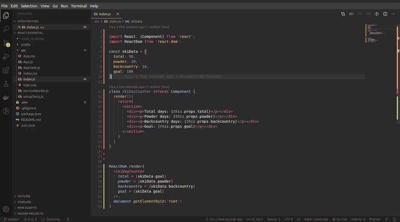Open the Testing flask icon
This screenshot has height=222, width=400.
click(x=6, y=84)
